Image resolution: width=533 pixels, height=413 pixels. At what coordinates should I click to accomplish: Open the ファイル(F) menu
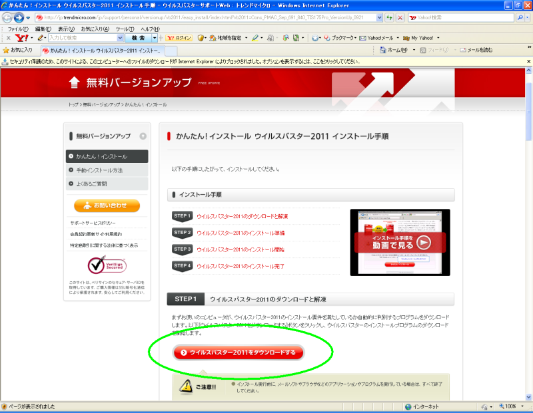18,29
